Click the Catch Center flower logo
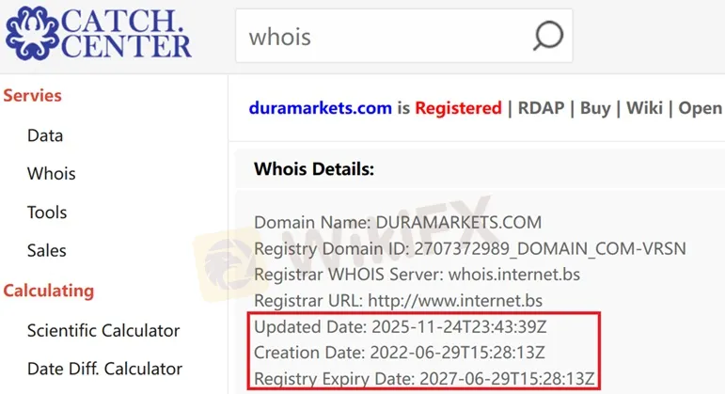 click(x=31, y=33)
